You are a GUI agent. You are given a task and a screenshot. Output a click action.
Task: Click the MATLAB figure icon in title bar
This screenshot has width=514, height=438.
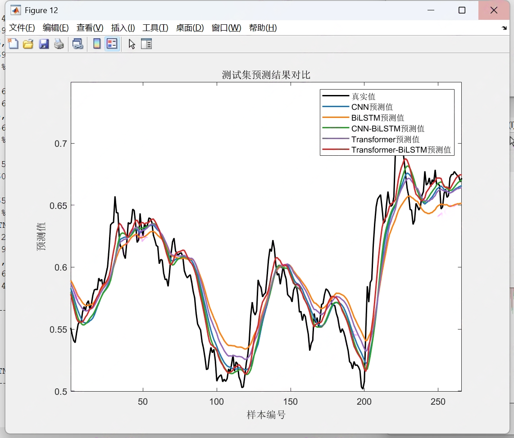16,9
